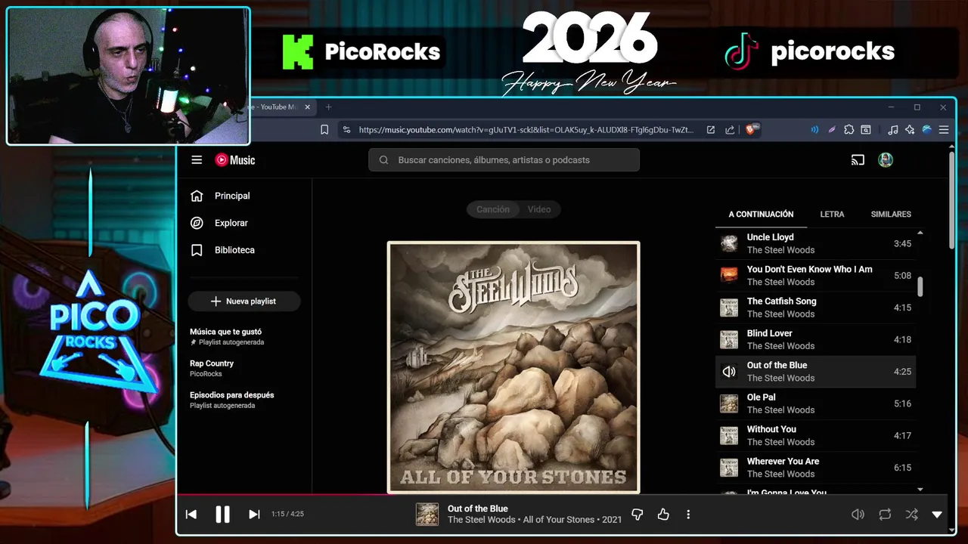Screen dimensions: 968x544
Task: Open the browser main menu
Action: pos(944,130)
